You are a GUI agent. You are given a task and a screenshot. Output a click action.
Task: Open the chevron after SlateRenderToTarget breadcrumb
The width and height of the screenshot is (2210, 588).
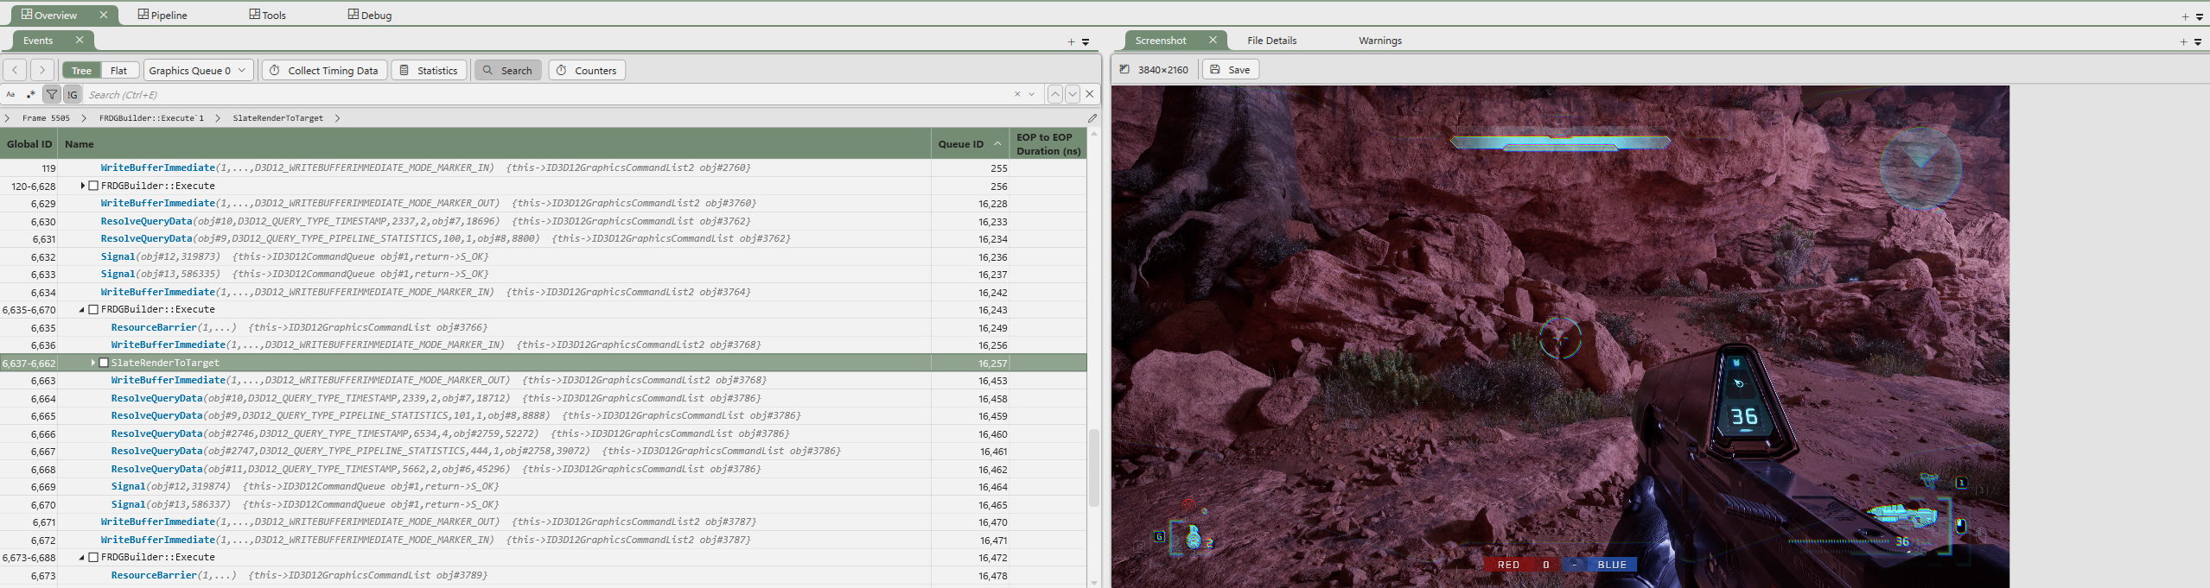click(x=337, y=117)
